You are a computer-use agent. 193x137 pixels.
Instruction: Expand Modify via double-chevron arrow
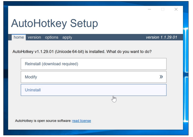[161, 77]
